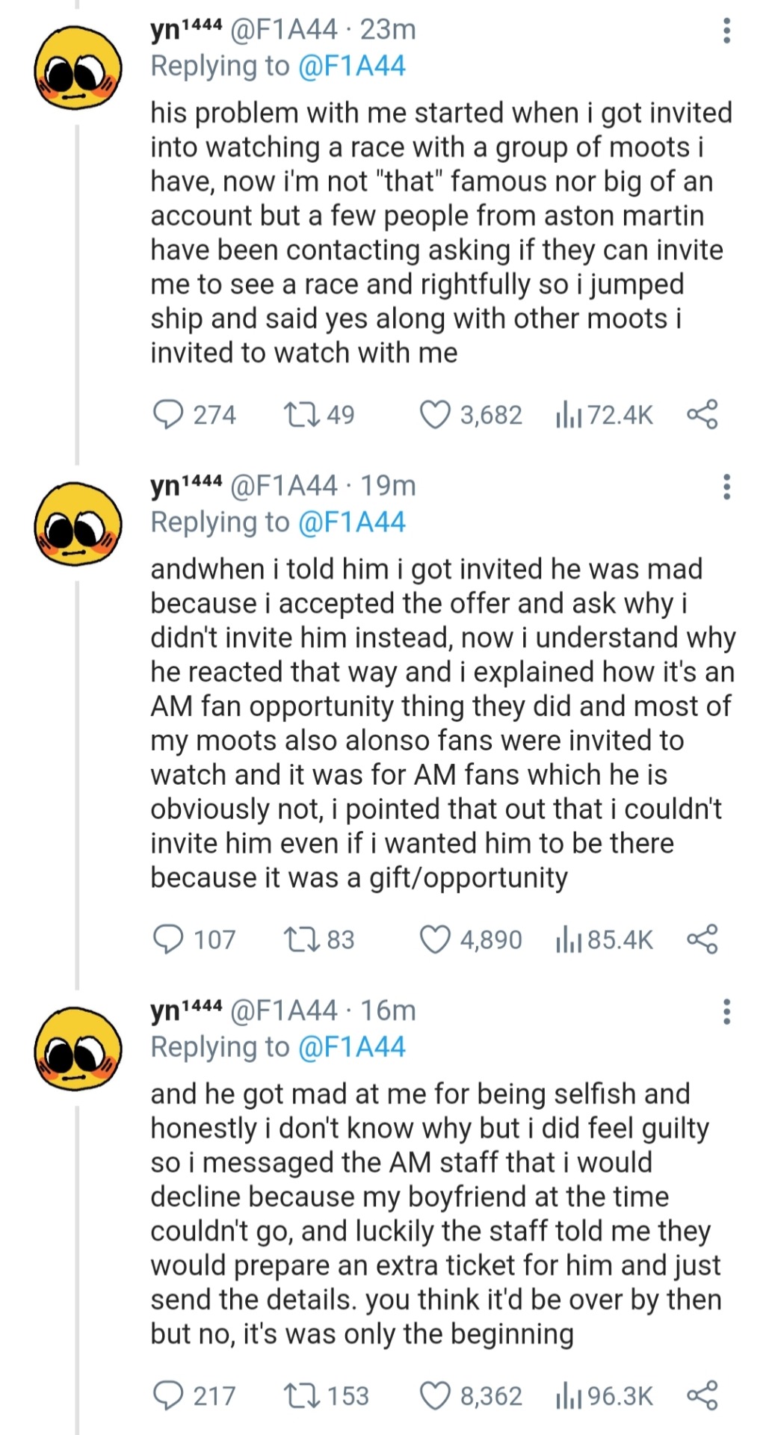Like the tweet with 4,890 likes

435,939
